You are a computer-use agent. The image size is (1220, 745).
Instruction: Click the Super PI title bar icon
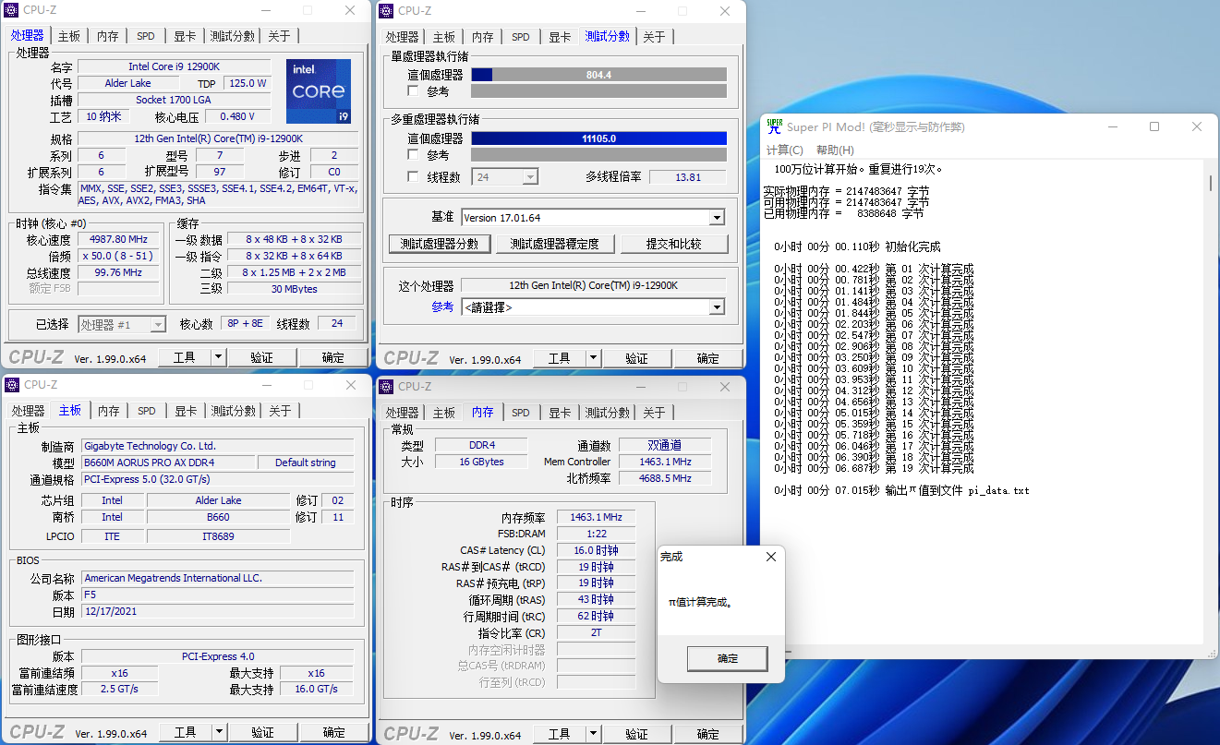774,126
